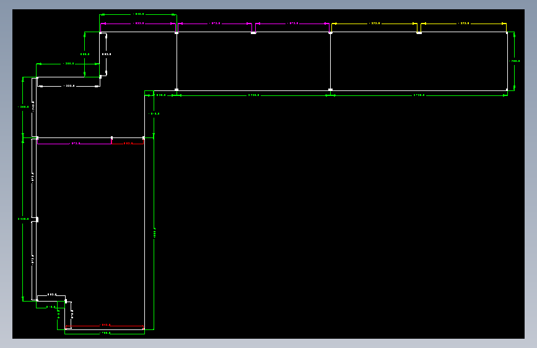Viewport: 537px width, 348px height.
Task: Select the rotated green dimension label on the tall room's right side
Action: tap(155, 234)
